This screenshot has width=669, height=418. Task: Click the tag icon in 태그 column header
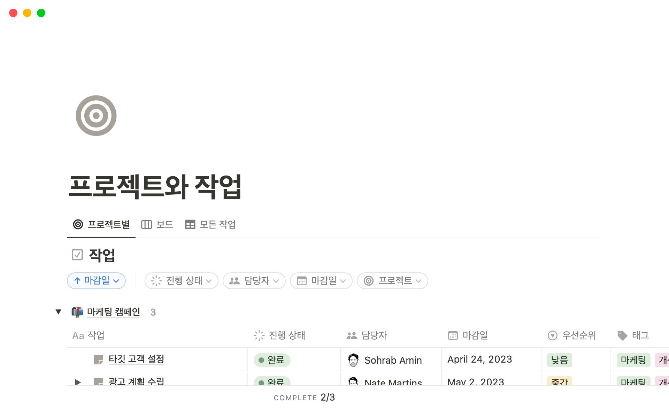point(622,335)
